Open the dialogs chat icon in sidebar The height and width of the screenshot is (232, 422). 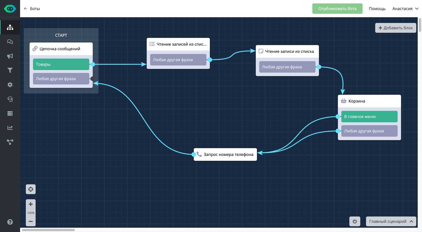(10, 42)
